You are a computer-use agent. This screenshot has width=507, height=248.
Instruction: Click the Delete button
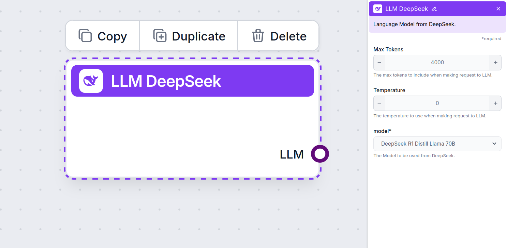[278, 35]
